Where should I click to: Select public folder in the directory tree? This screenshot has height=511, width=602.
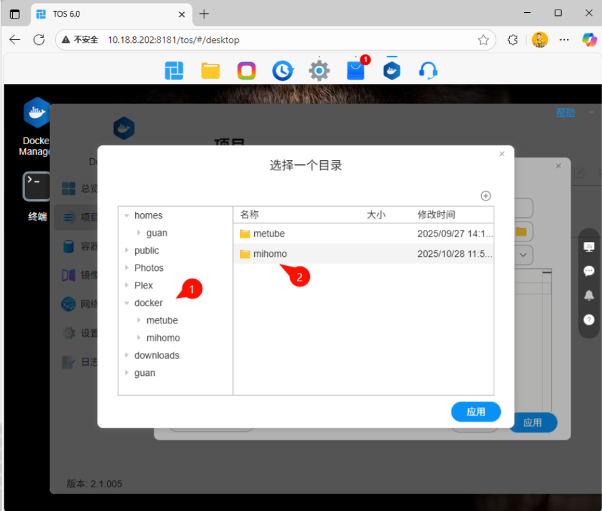click(x=146, y=250)
